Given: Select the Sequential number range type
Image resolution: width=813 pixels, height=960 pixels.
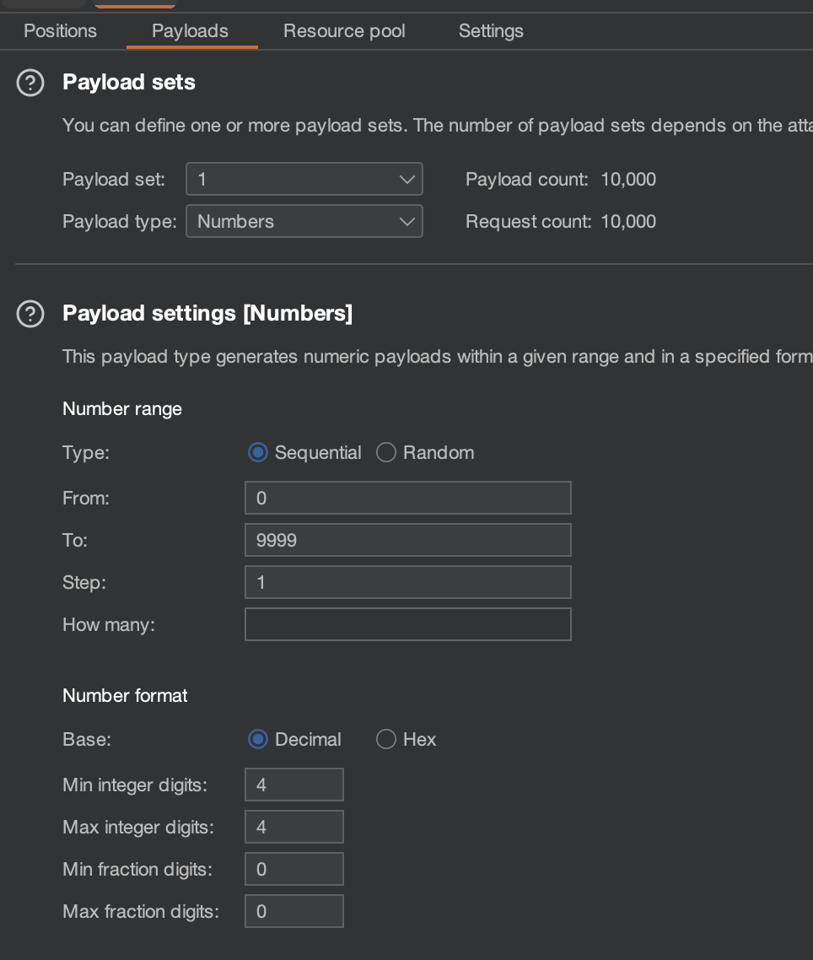Looking at the screenshot, I should pyautogui.click(x=258, y=453).
